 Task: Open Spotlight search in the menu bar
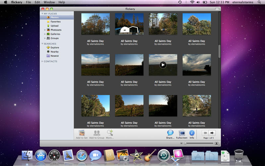(259, 2)
